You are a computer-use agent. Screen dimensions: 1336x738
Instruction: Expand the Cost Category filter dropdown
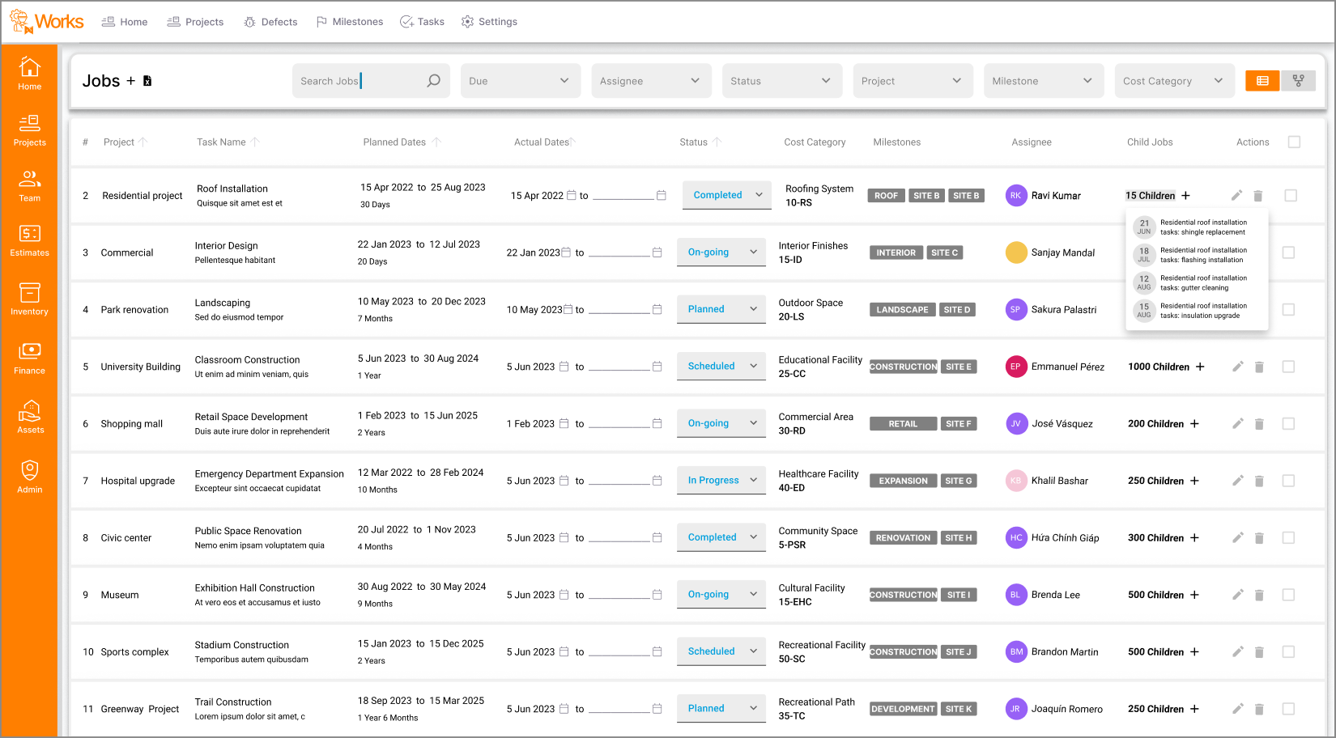1173,81
